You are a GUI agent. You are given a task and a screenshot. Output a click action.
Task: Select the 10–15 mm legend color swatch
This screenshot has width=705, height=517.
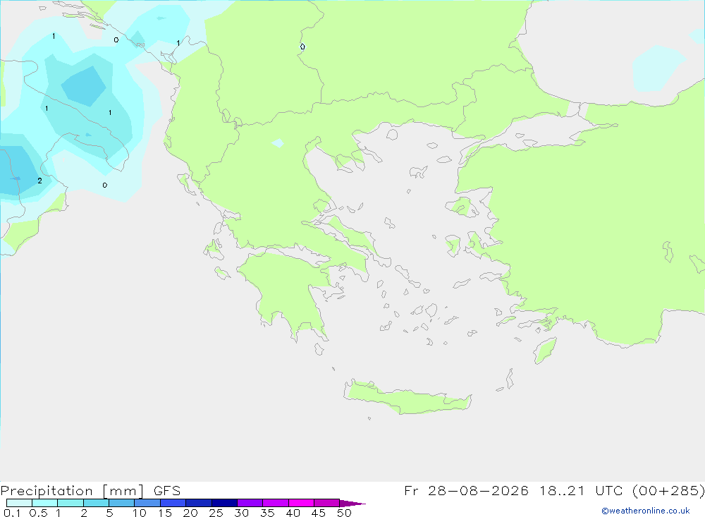147,503
